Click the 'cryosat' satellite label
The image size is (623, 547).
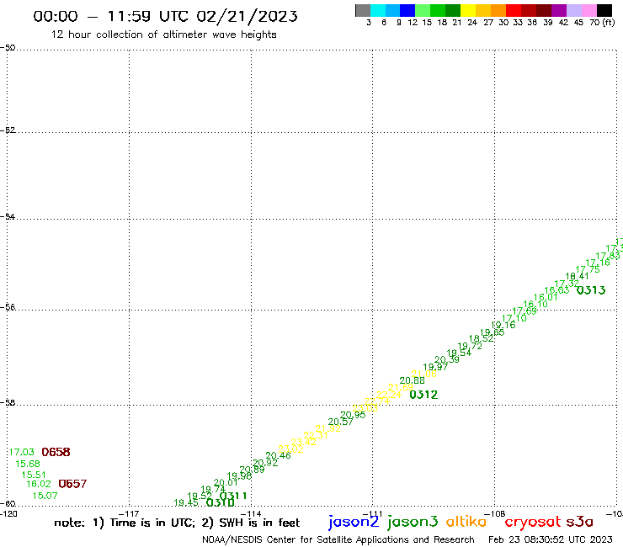pyautogui.click(x=533, y=523)
